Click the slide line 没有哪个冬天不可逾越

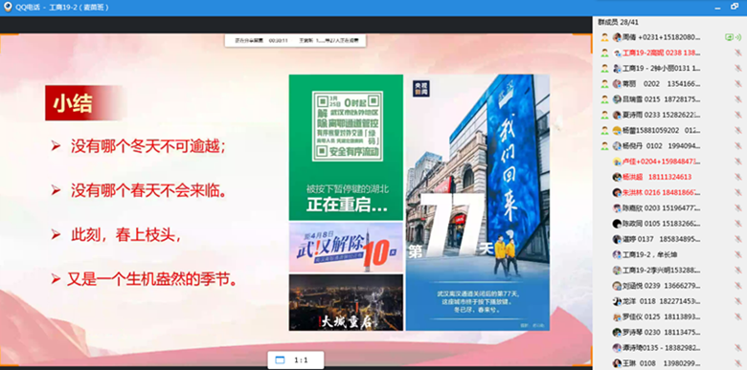(147, 146)
